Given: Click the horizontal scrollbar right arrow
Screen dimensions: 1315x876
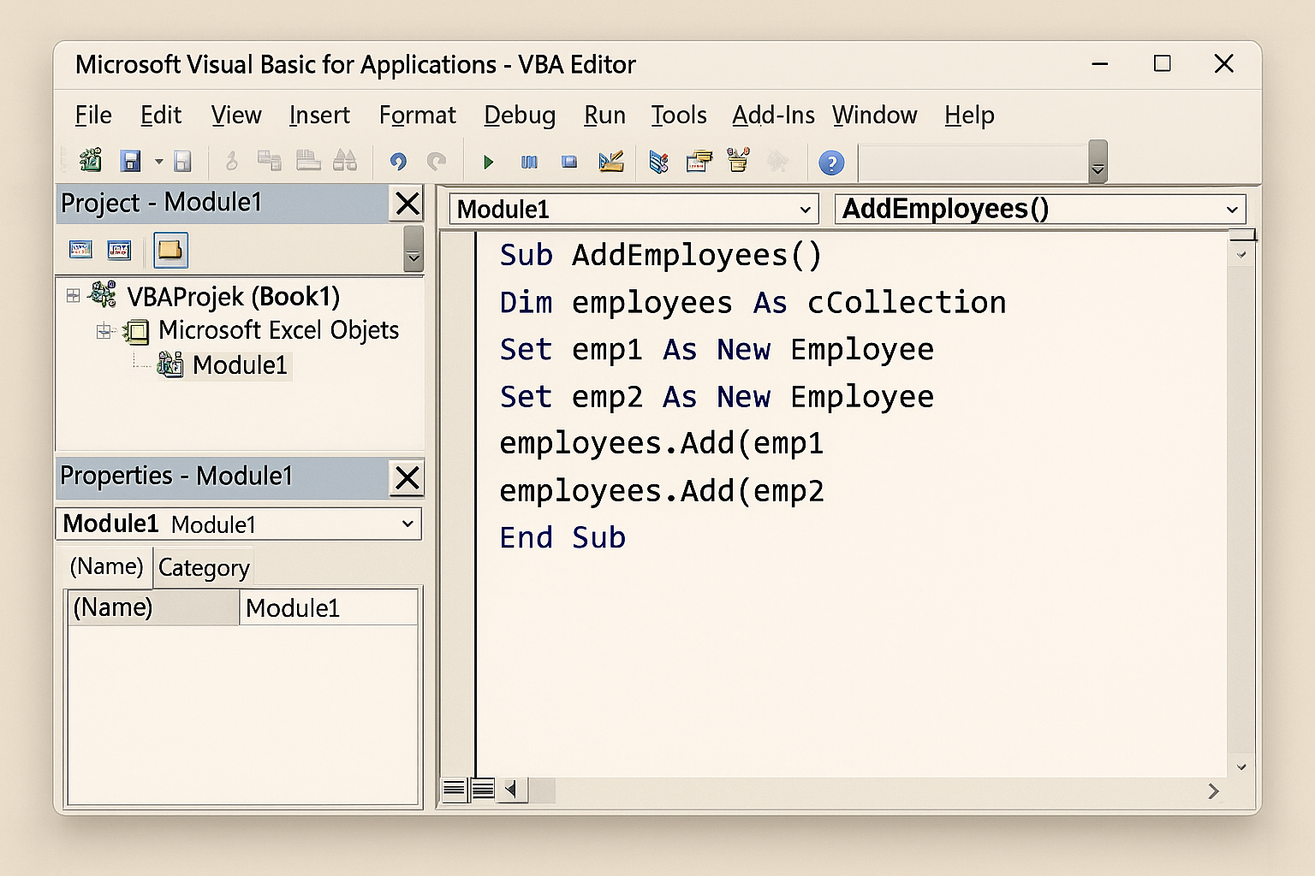Looking at the screenshot, I should tap(1213, 791).
